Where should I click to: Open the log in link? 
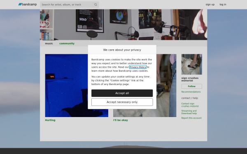click(x=223, y=5)
